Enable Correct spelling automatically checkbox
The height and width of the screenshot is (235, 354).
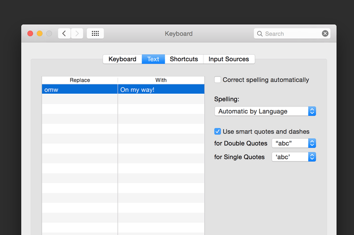point(217,79)
